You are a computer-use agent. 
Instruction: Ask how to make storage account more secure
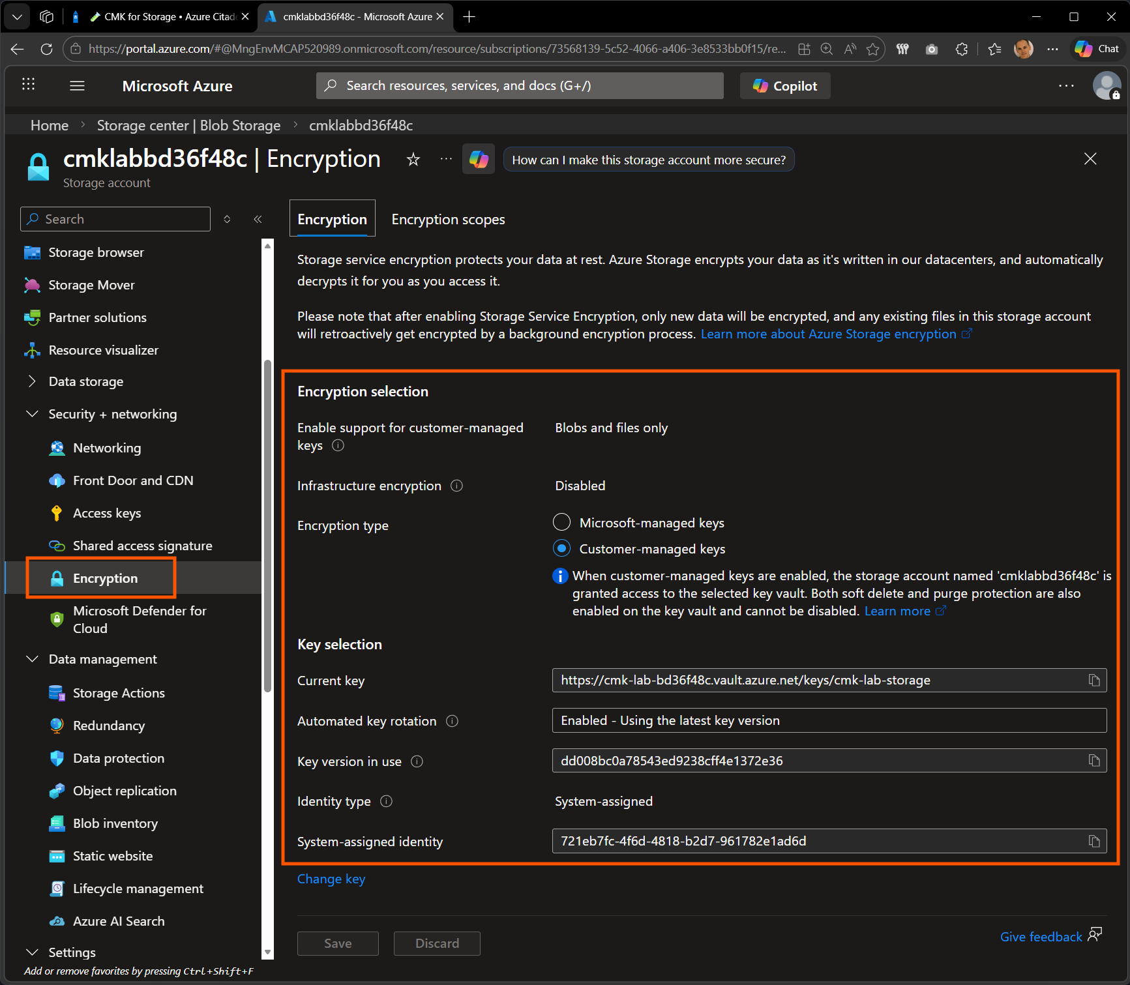coord(649,160)
